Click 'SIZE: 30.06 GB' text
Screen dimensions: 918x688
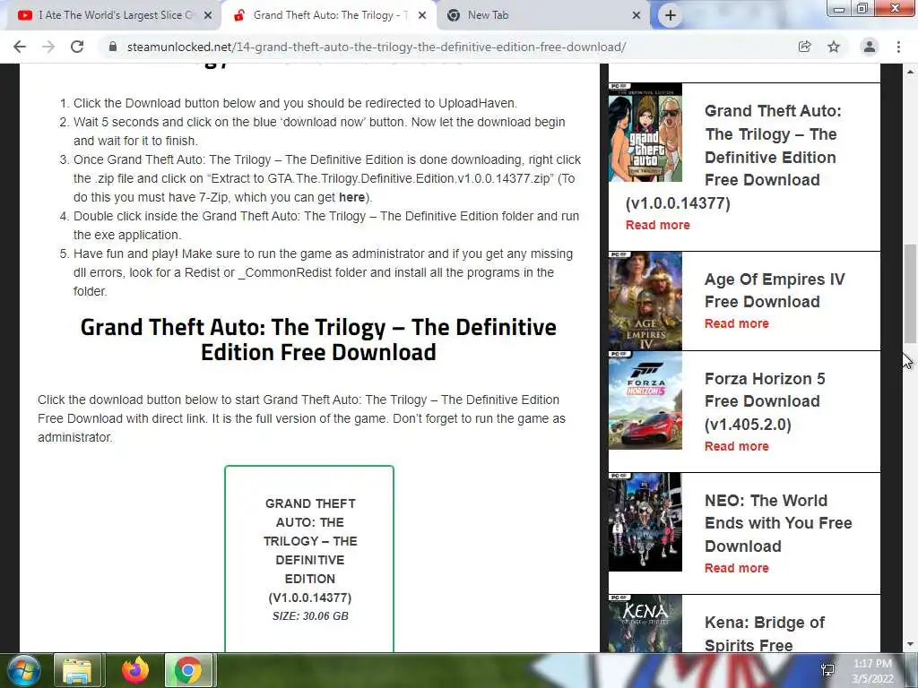point(310,616)
